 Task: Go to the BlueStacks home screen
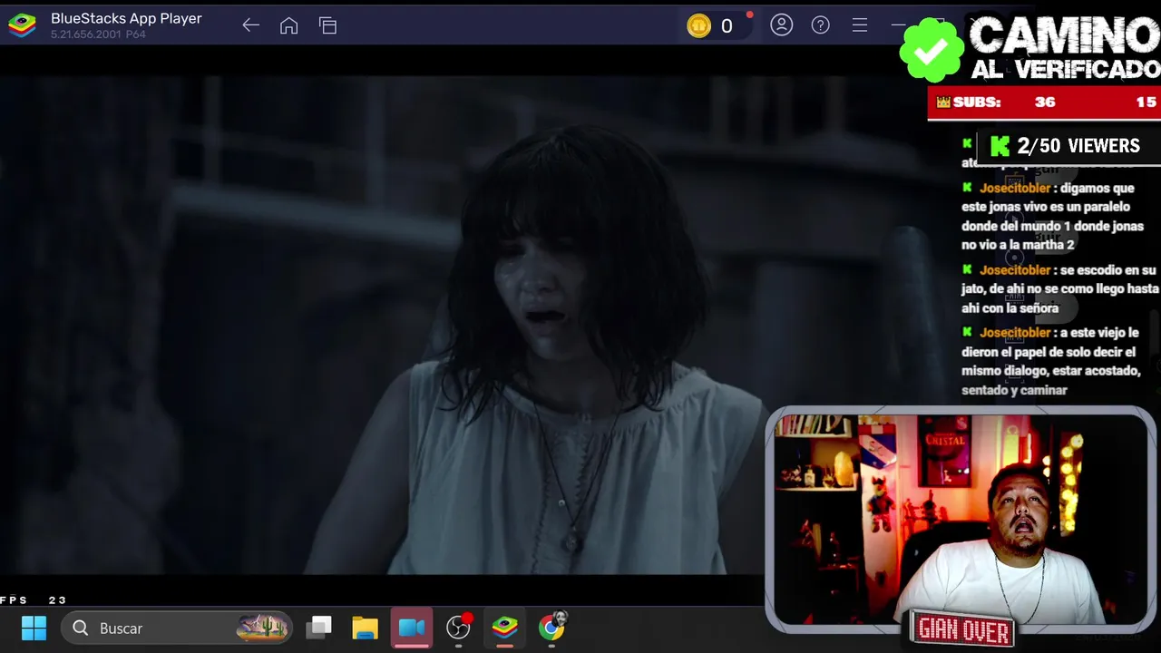click(x=288, y=25)
